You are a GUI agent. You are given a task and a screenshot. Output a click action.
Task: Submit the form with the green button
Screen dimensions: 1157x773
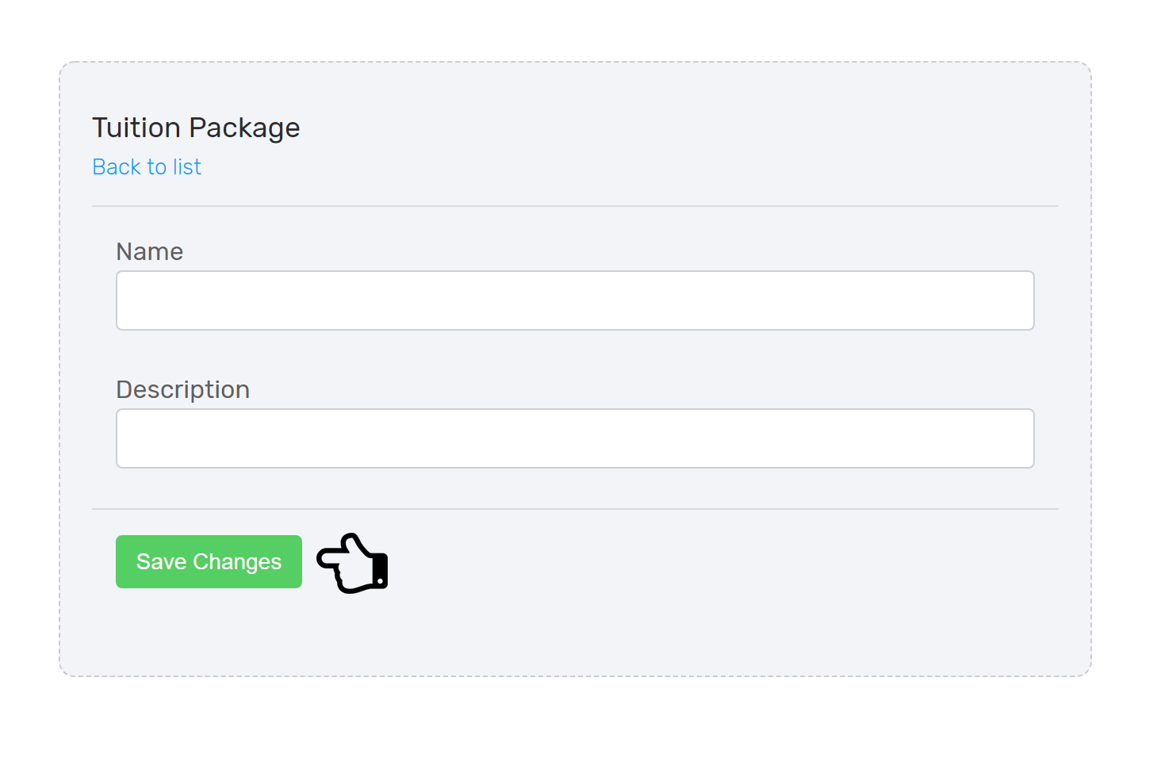(x=209, y=561)
